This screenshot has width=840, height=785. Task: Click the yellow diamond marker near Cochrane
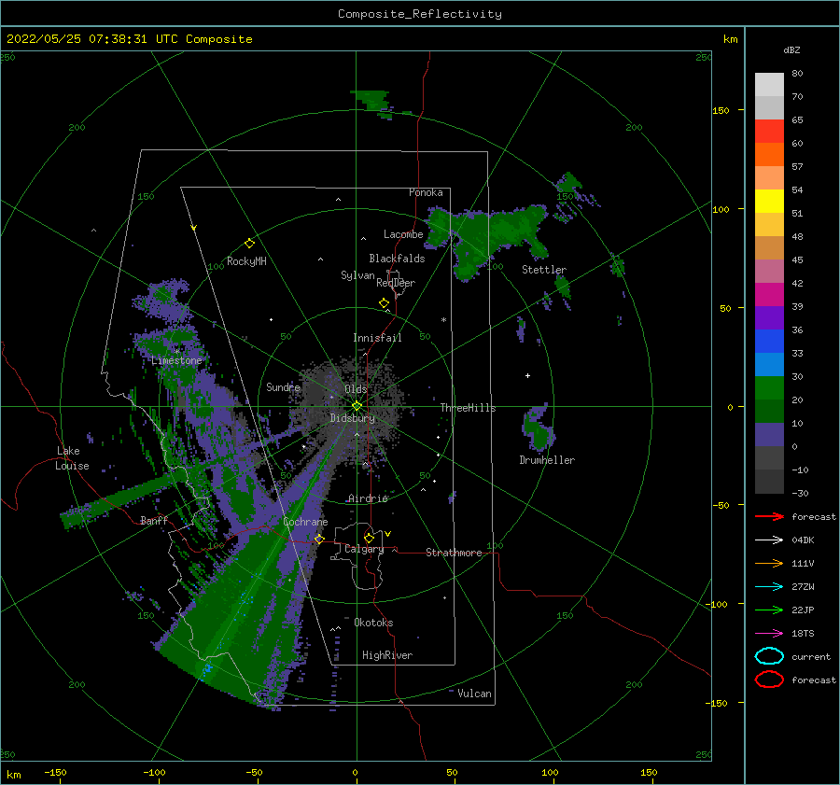point(319,539)
